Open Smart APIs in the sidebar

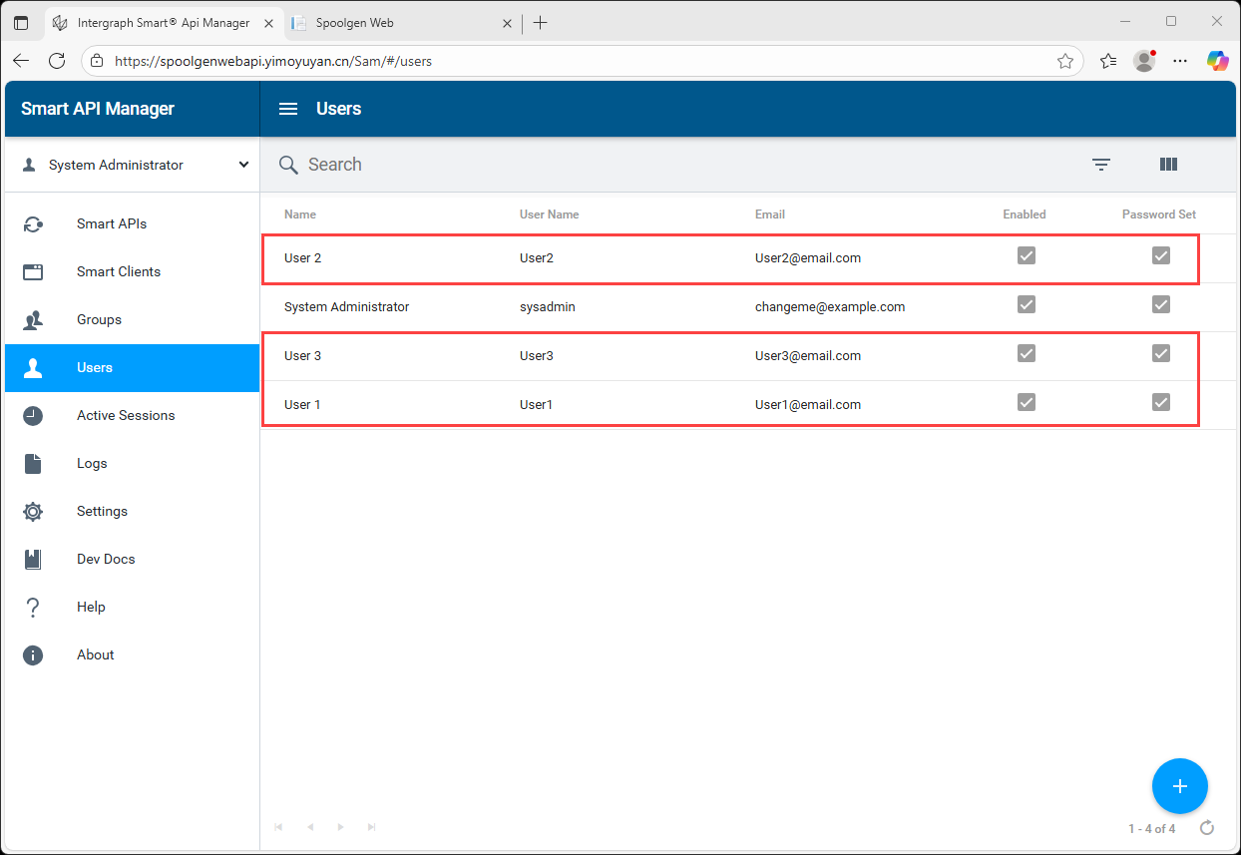[x=112, y=223]
